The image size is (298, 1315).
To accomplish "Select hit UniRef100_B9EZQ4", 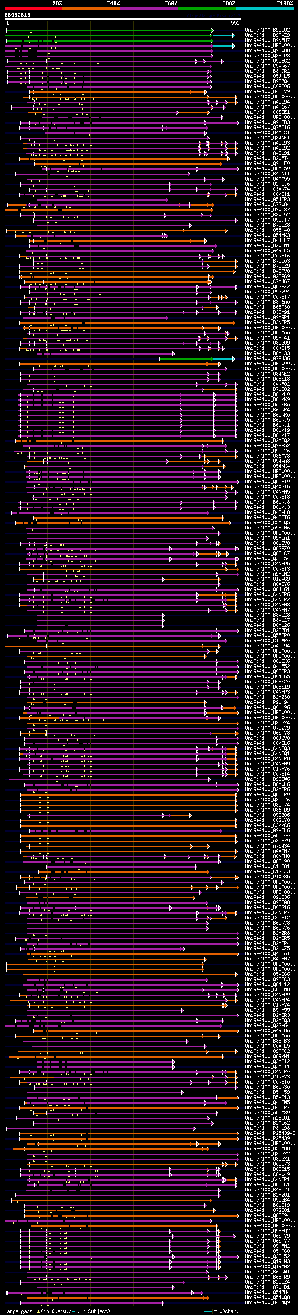I will [267, 81].
